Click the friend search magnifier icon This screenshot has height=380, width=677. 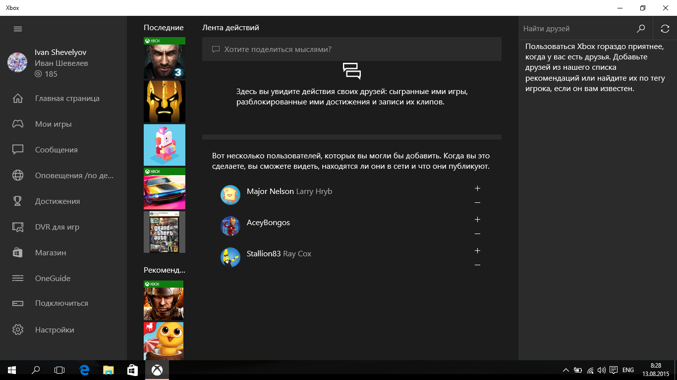click(x=641, y=29)
